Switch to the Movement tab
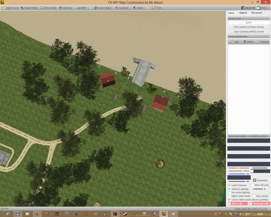Viewport: 271px width, 217px height. (x=257, y=13)
